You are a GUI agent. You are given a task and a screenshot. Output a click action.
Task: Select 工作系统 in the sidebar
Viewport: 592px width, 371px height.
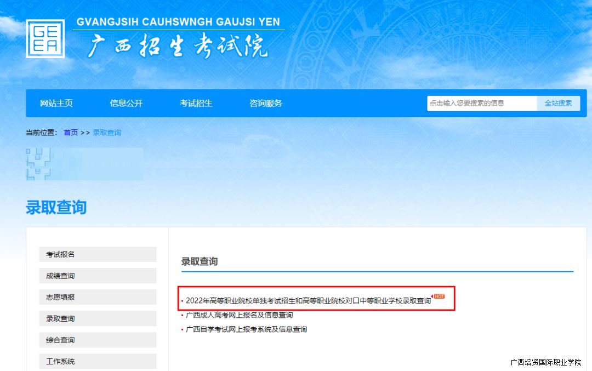[98, 361]
